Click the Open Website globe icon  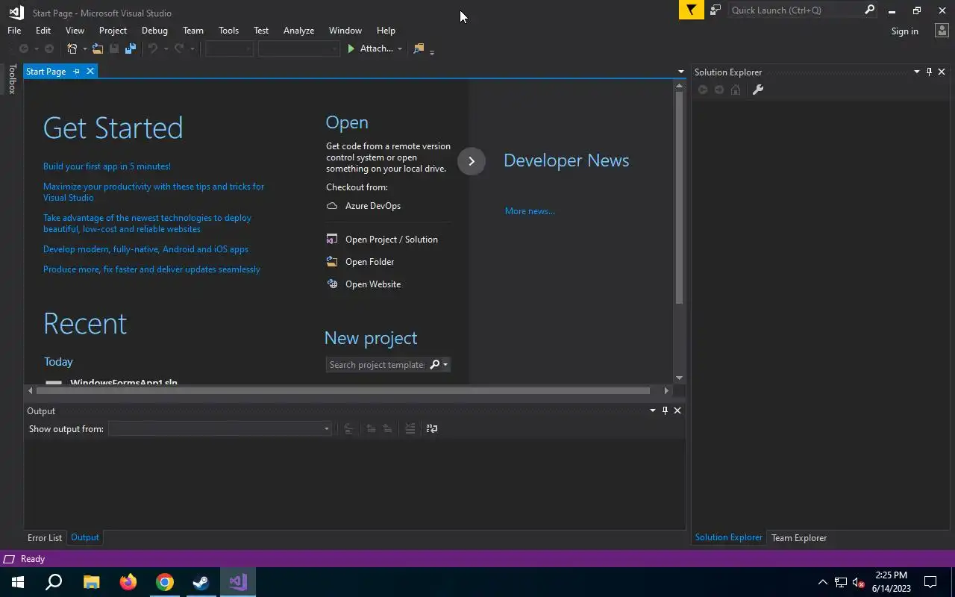[x=332, y=284]
